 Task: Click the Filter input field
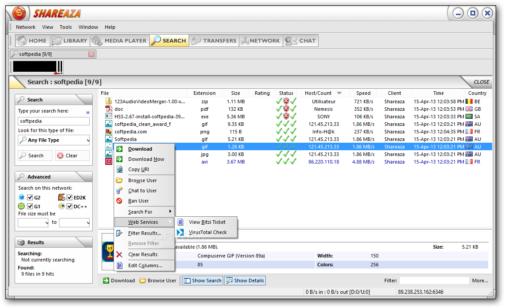click(x=434, y=281)
